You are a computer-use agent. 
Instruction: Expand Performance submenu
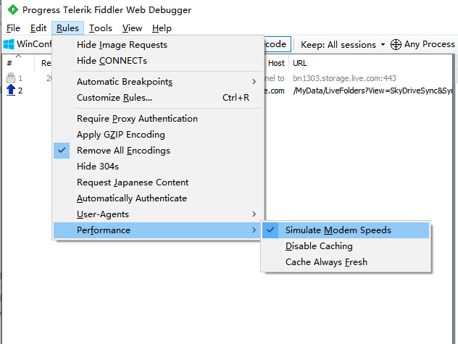click(158, 230)
